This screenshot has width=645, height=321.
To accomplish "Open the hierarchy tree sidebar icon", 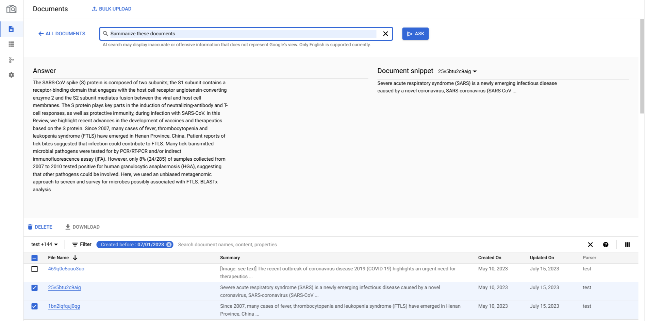I will click(11, 60).
